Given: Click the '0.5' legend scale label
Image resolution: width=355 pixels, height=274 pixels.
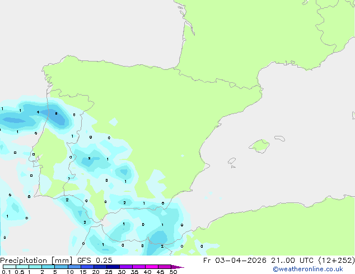Looking at the screenshot, I should 19,272.
